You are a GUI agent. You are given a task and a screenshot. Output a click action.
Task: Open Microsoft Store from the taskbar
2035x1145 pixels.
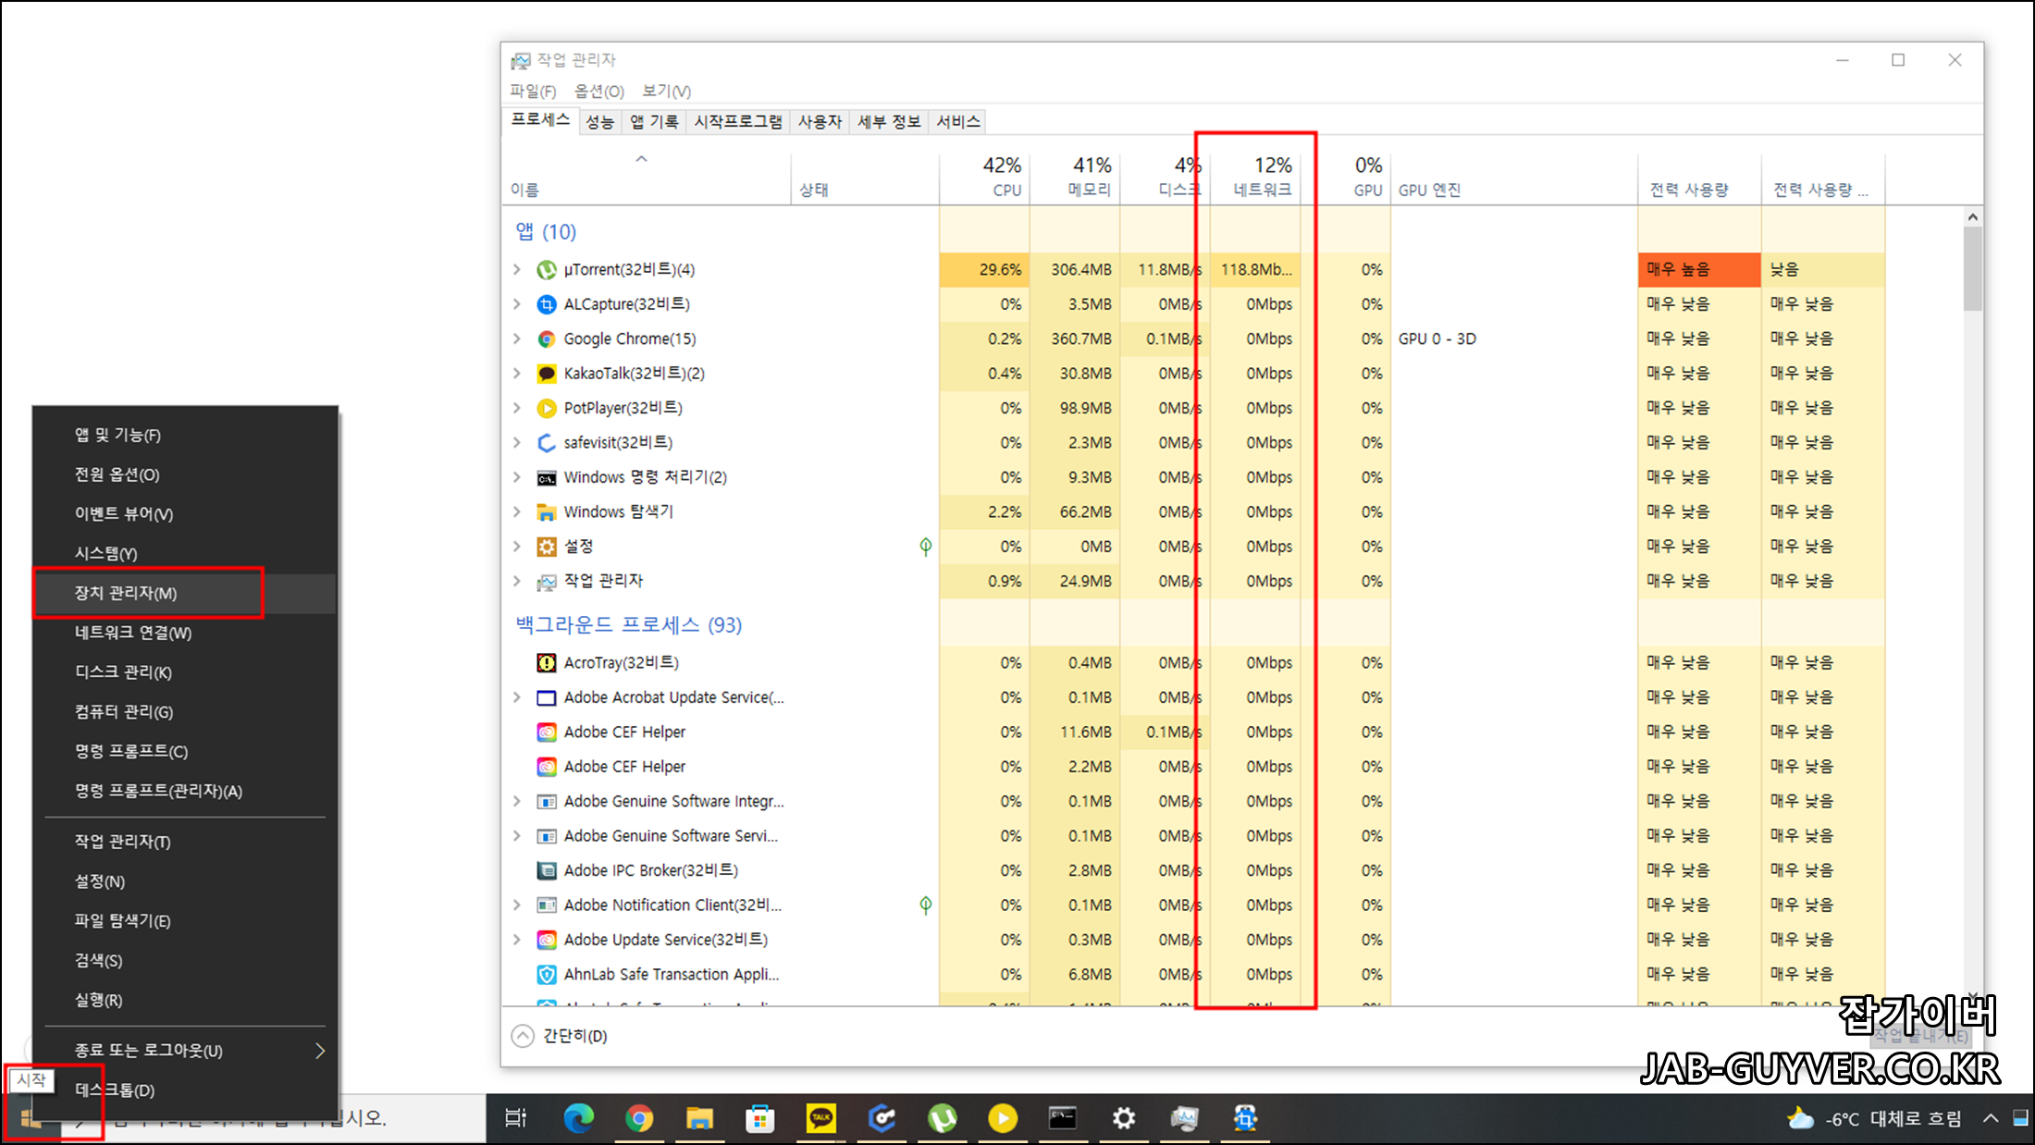[x=759, y=1119]
